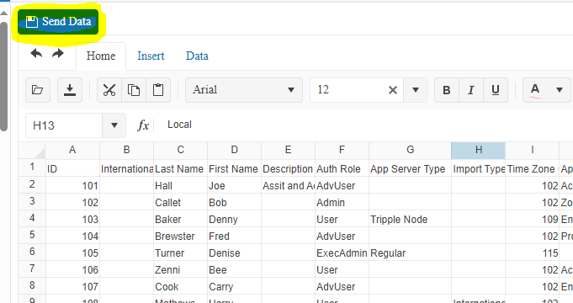Screen dimensions: 573x303
Task: Switch to the Data tab
Action: coord(197,56)
